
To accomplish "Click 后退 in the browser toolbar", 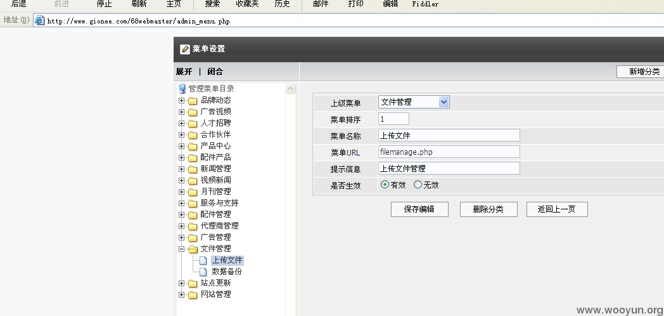I will (x=18, y=4).
